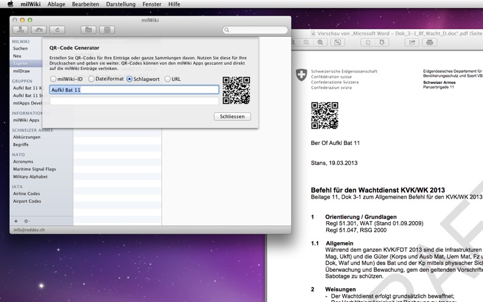The width and height of the screenshot is (483, 302).
Task: Select Airport Codes under IATA
Action: pos(27,201)
